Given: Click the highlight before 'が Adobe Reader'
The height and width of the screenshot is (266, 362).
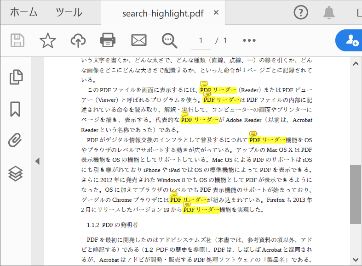Looking at the screenshot, I should (200, 120).
